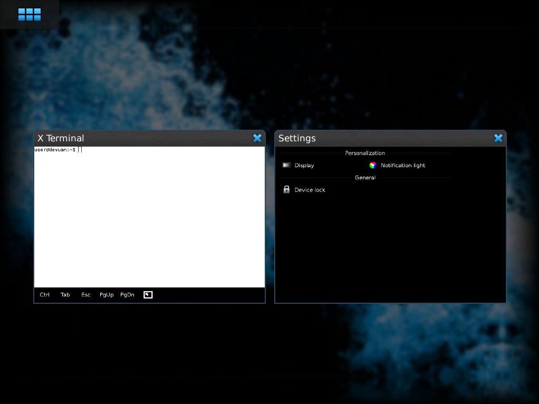The image size is (539, 404).
Task: Open the Notification light text entry
Action: point(403,166)
